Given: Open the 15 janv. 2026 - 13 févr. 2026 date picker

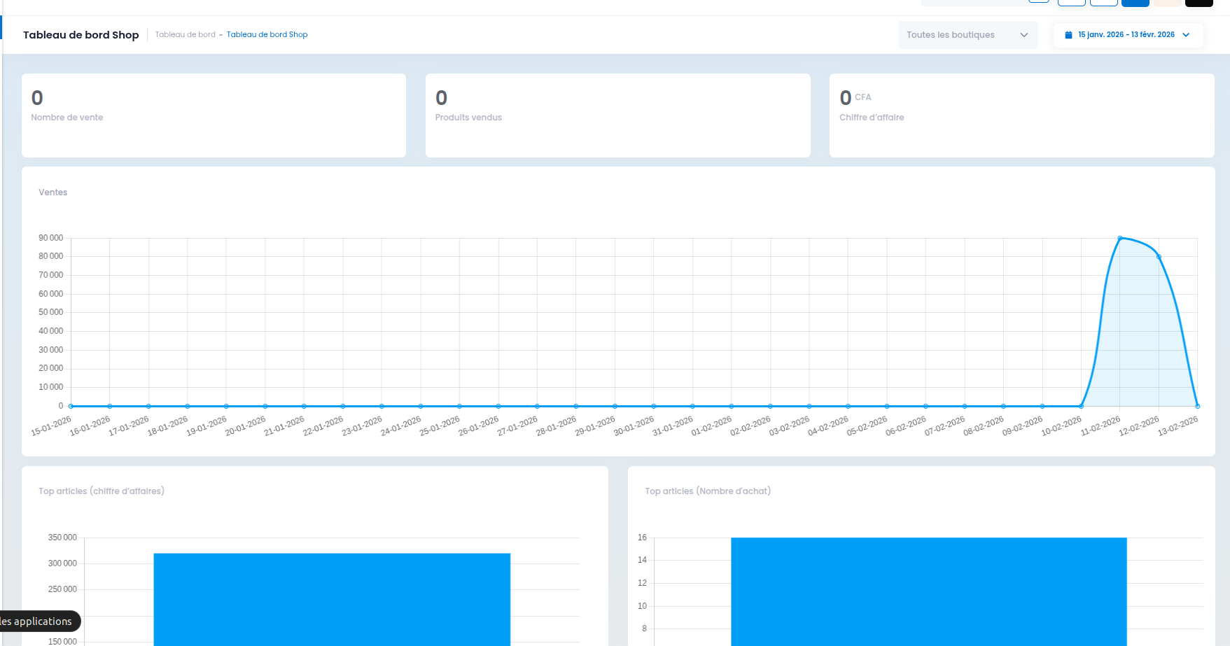Looking at the screenshot, I should (1127, 35).
